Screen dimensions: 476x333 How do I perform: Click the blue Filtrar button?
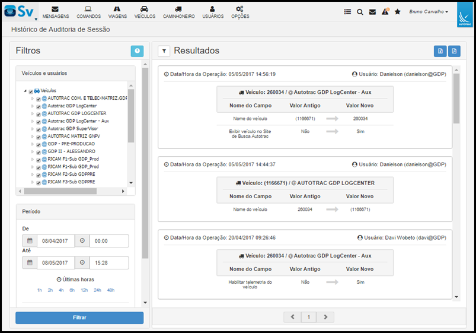coord(79,318)
